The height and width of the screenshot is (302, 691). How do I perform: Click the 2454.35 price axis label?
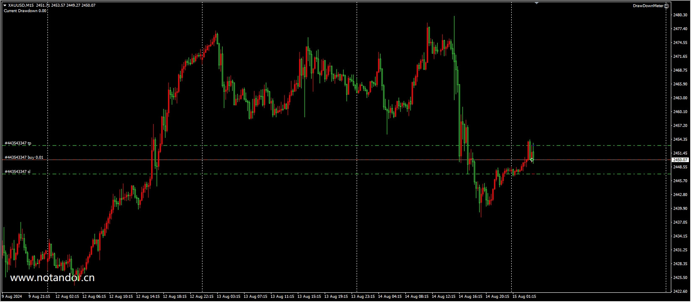click(x=680, y=139)
